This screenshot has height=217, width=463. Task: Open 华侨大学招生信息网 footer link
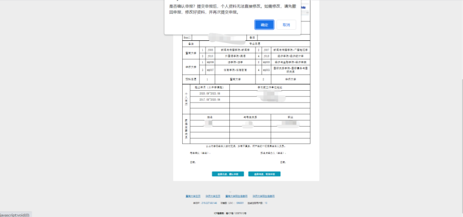[263, 196]
